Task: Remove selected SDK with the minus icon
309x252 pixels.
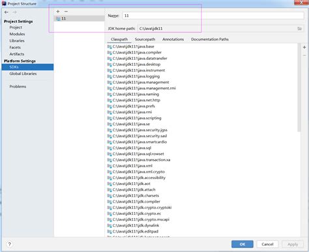Action: click(x=66, y=11)
